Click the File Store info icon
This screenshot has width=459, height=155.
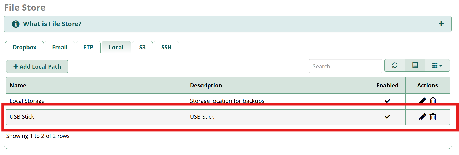(16, 24)
